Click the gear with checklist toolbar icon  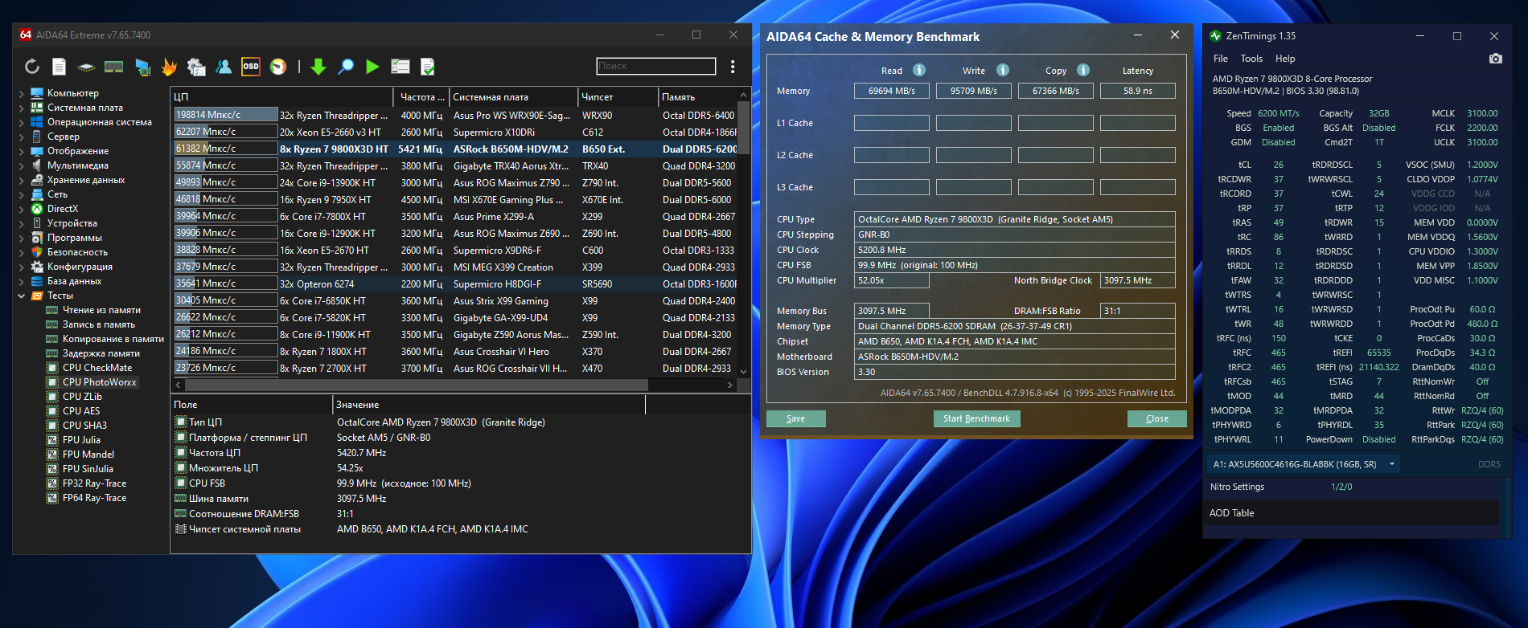[x=196, y=67]
